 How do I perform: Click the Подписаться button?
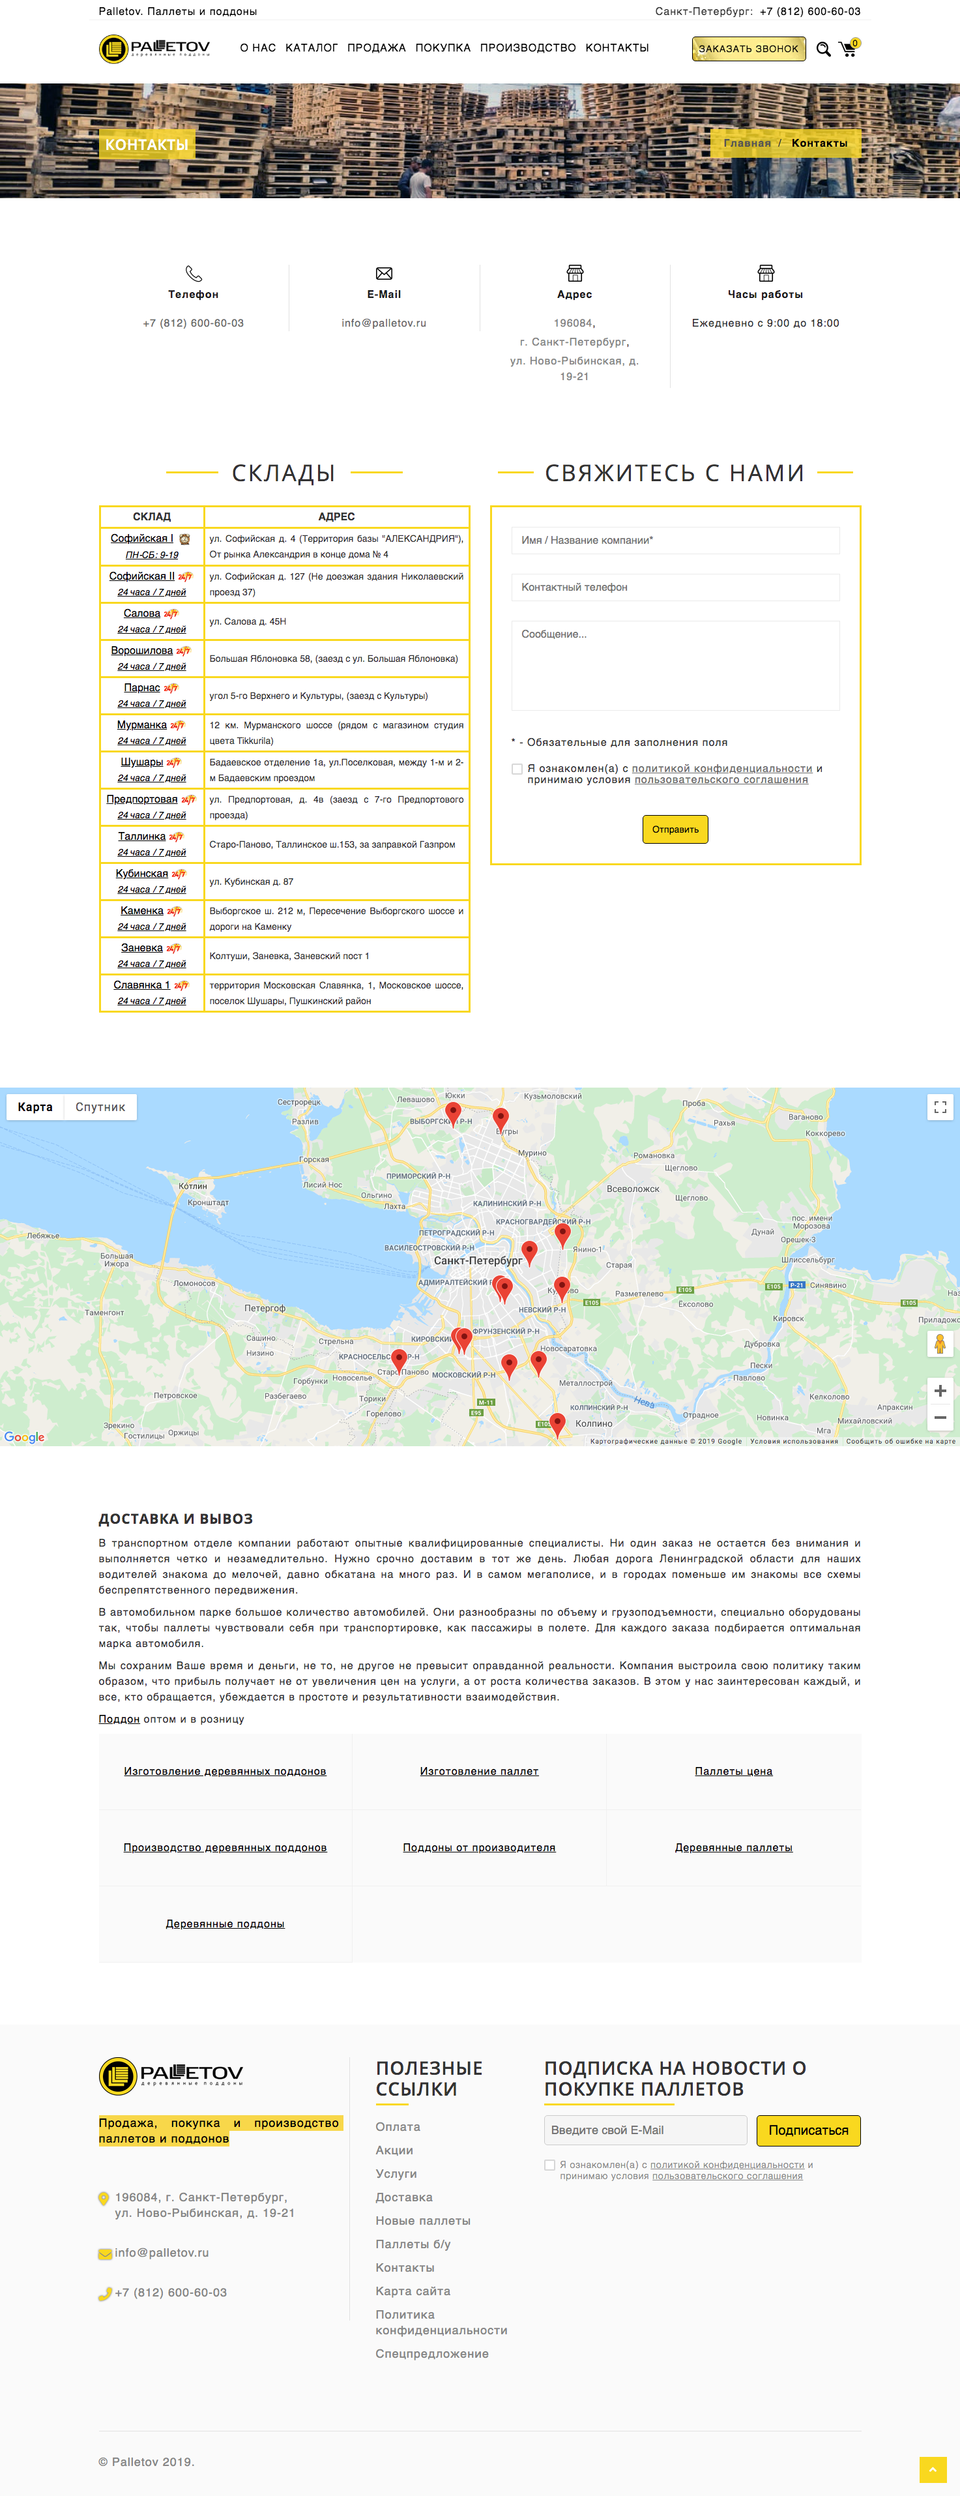tap(808, 2130)
